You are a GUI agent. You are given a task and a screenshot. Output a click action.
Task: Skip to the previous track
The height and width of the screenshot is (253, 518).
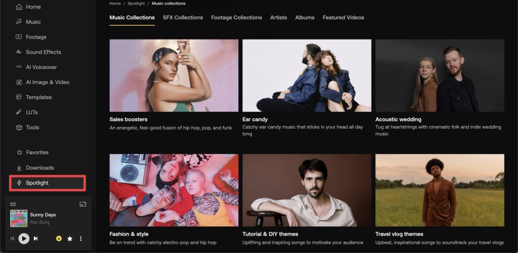(x=12, y=238)
